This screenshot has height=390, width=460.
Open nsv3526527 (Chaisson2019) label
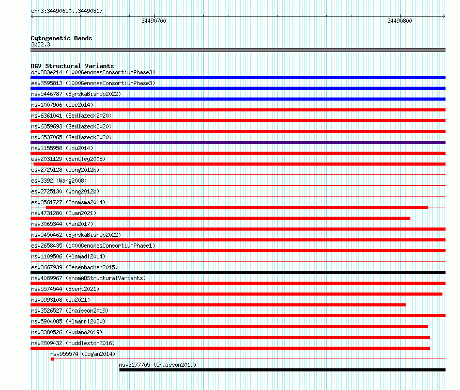click(x=70, y=311)
